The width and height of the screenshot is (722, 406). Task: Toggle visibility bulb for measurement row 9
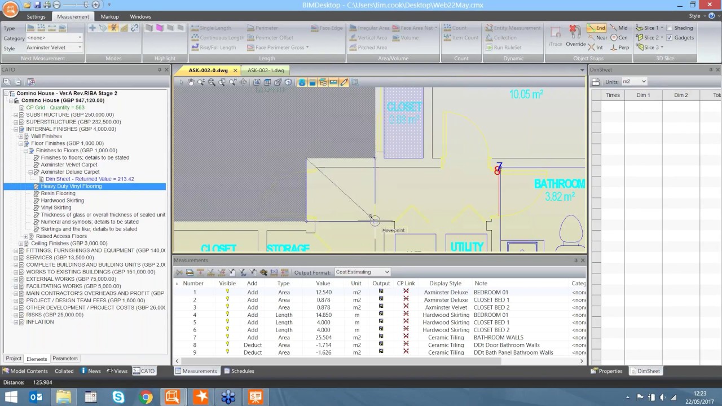(x=228, y=352)
